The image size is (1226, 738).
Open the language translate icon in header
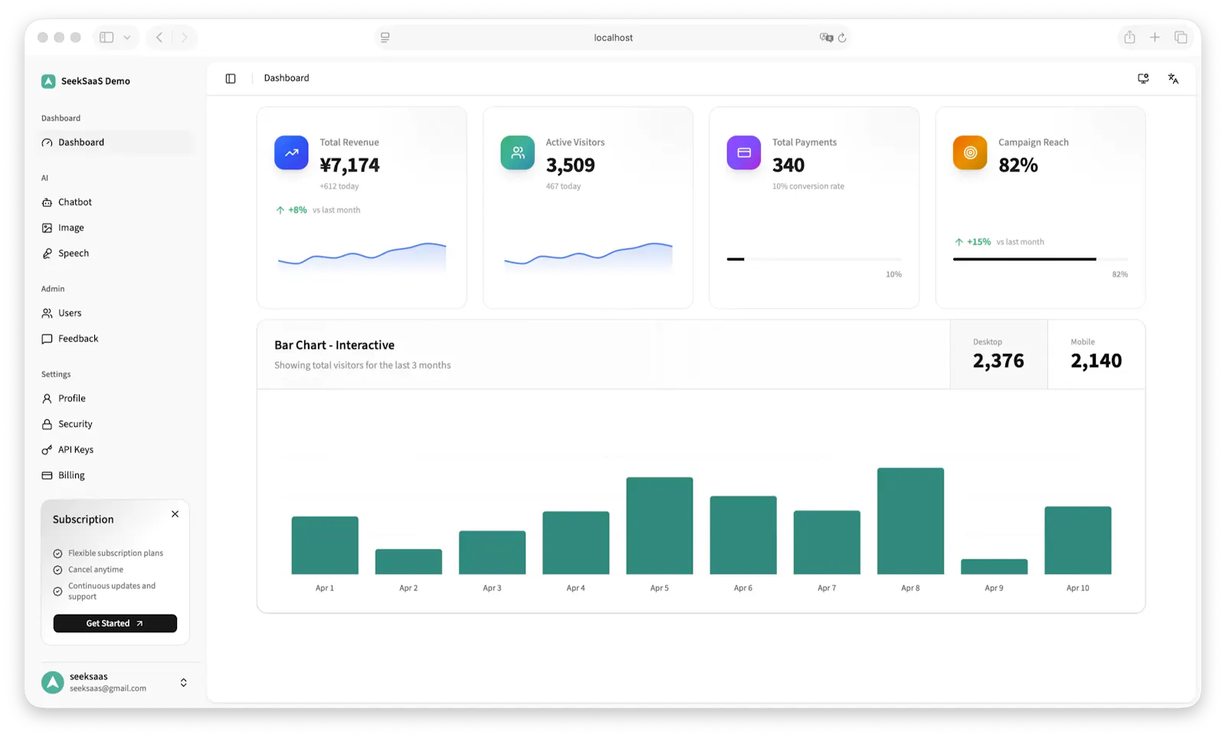click(x=1173, y=78)
